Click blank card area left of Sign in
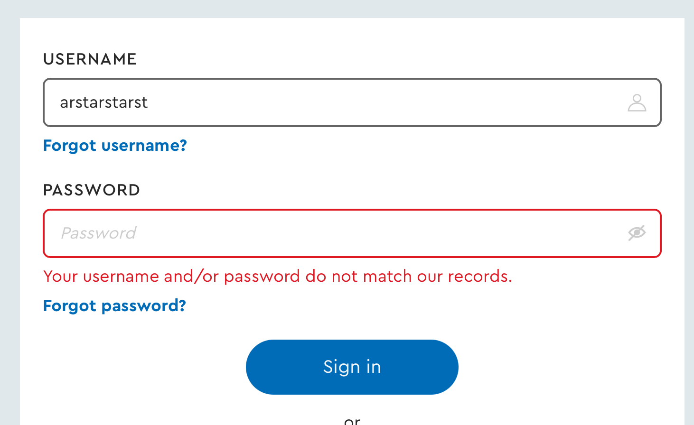 (133, 367)
